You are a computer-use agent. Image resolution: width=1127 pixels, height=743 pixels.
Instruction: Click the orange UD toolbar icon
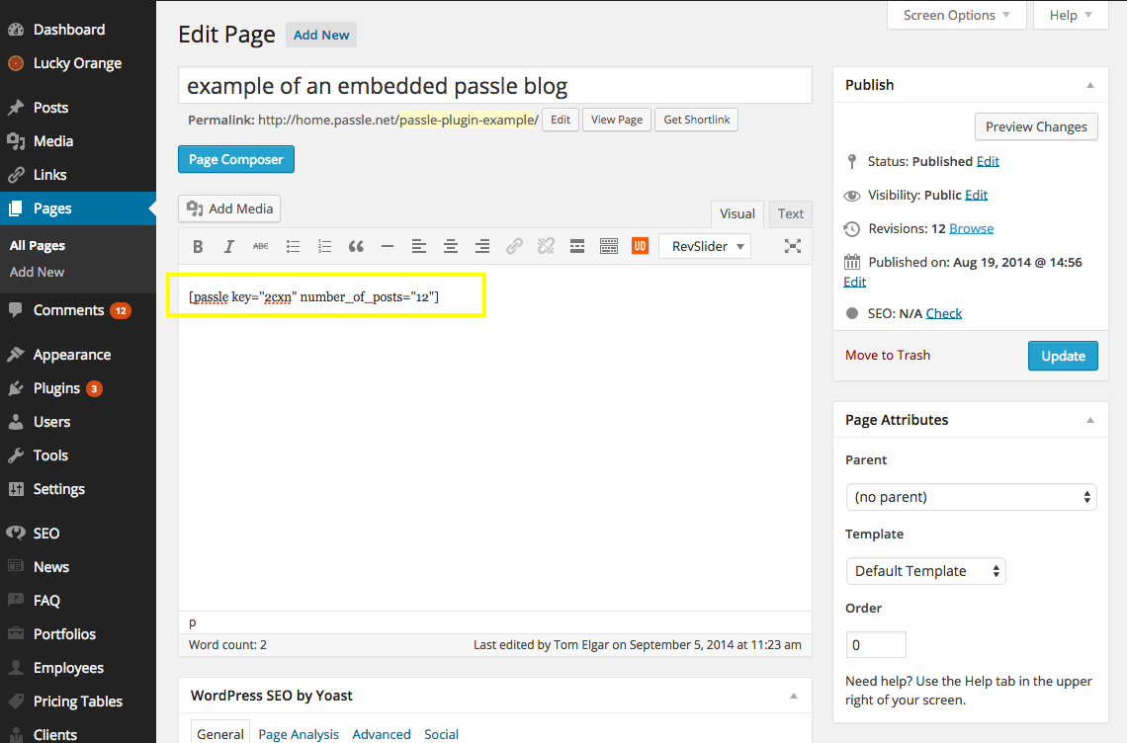pyautogui.click(x=640, y=246)
